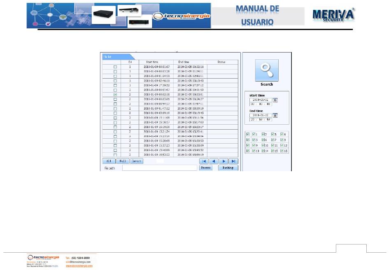Image resolution: width=391 pixels, height=270 pixels.
Task: Go to previous page of file list
Action: point(214,161)
